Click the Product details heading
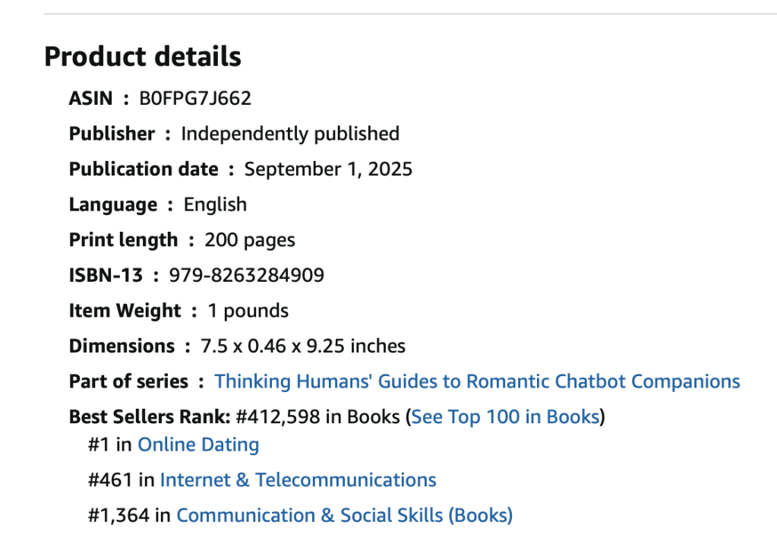 [x=143, y=57]
